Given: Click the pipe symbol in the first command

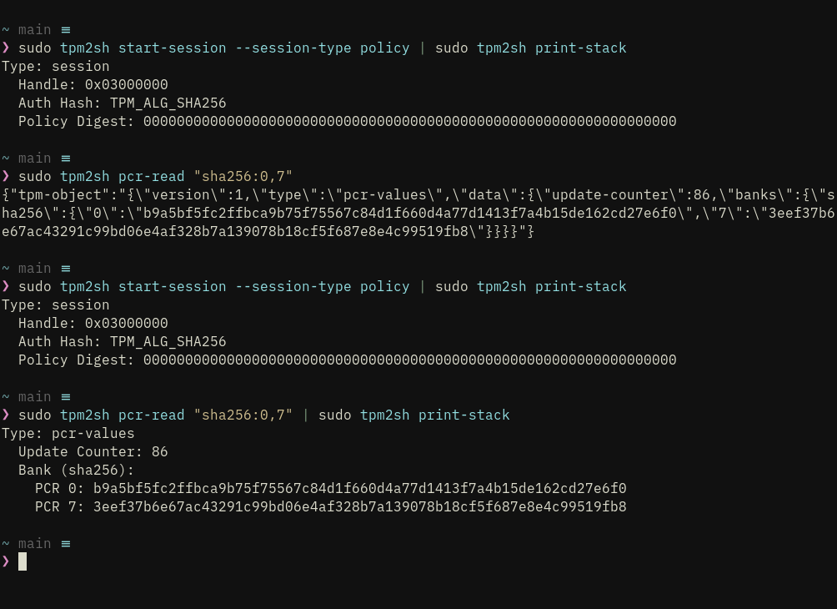Looking at the screenshot, I should [x=422, y=48].
